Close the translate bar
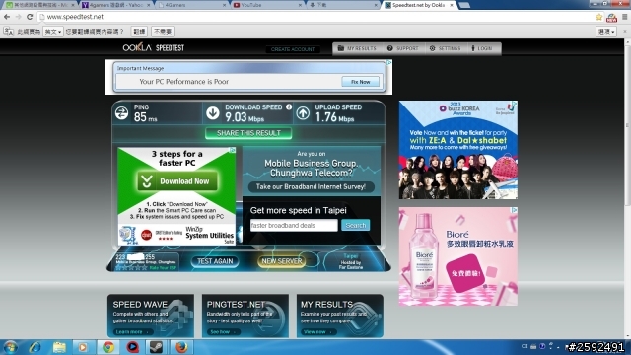The image size is (631, 355). coord(625,32)
